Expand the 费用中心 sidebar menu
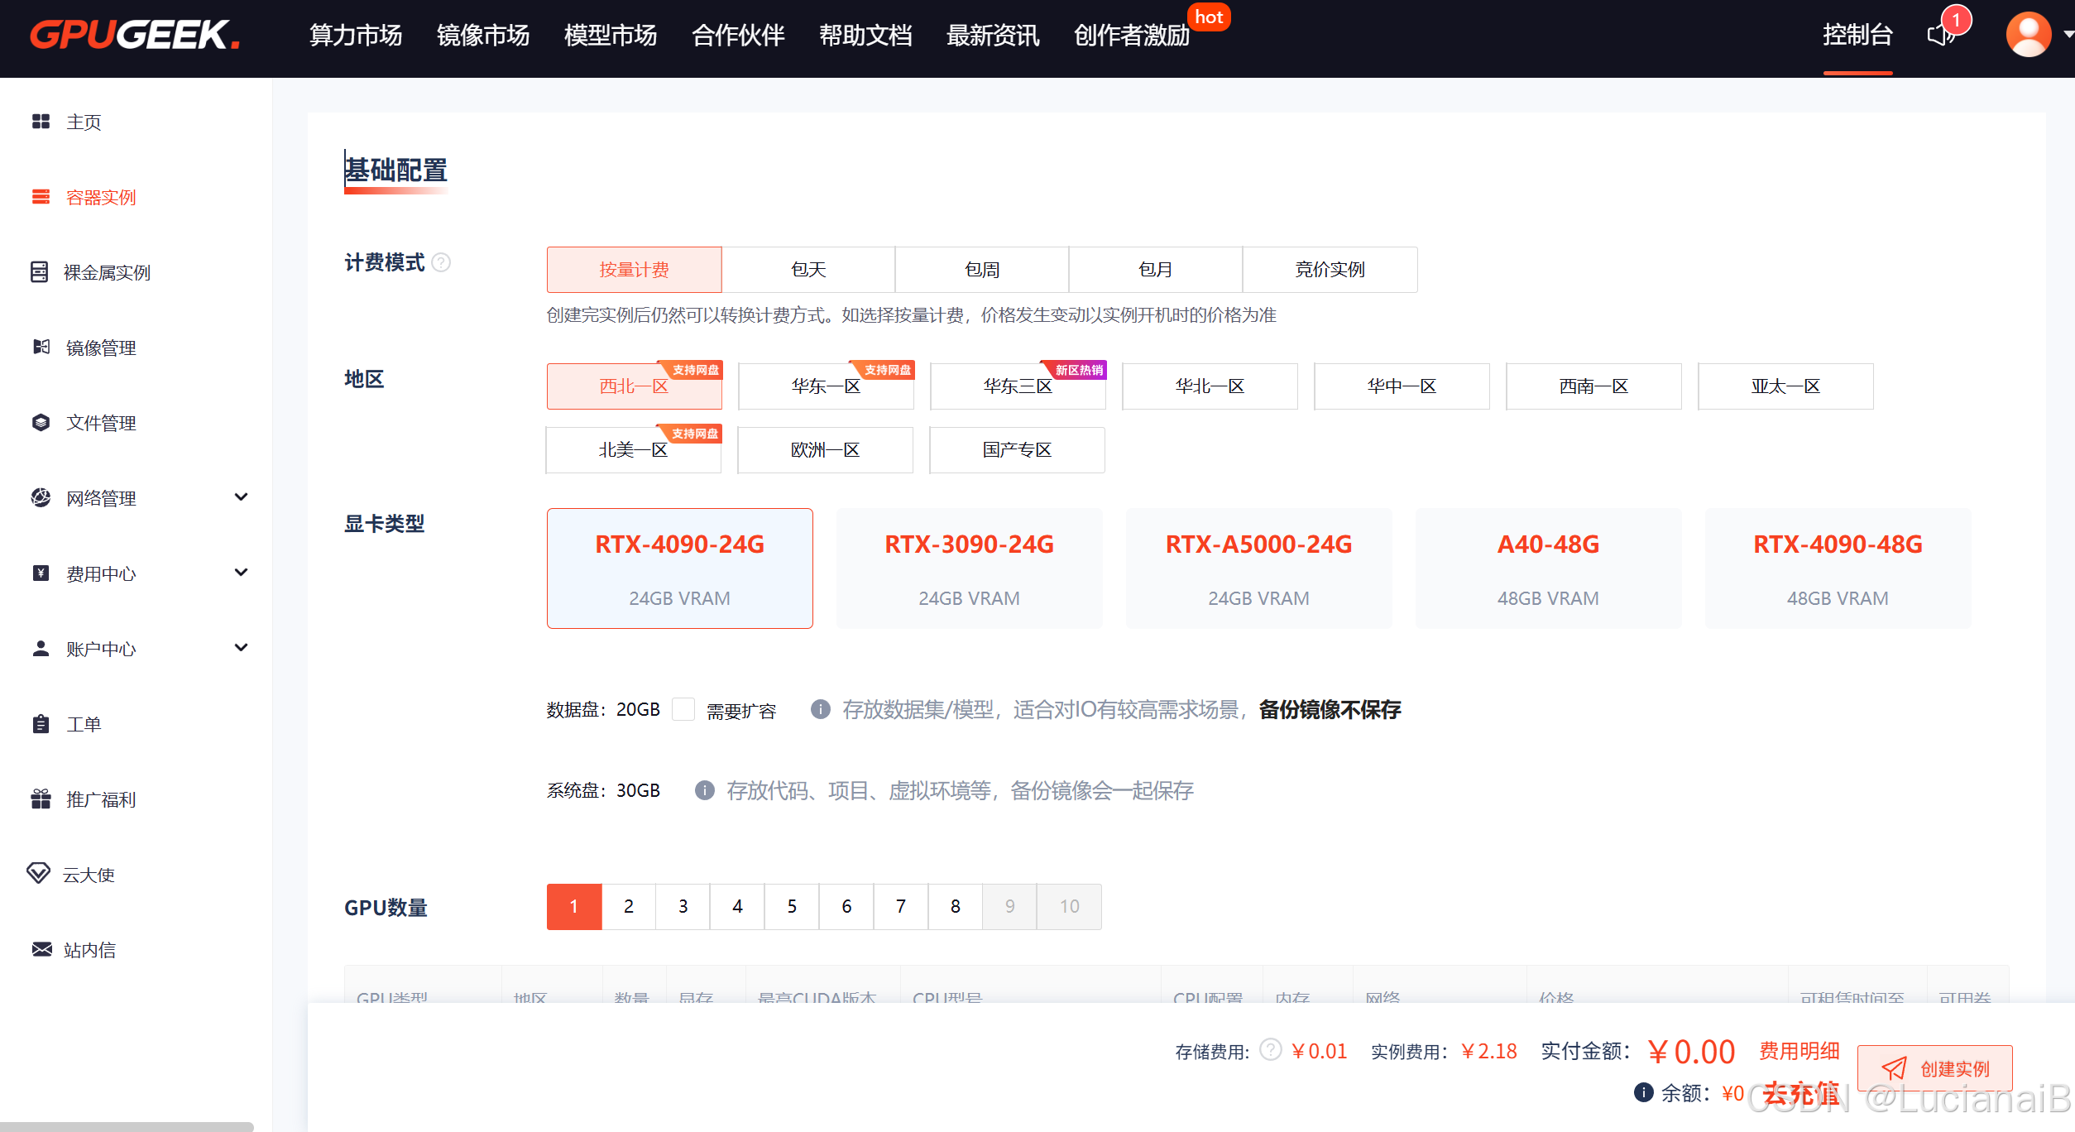 (241, 573)
